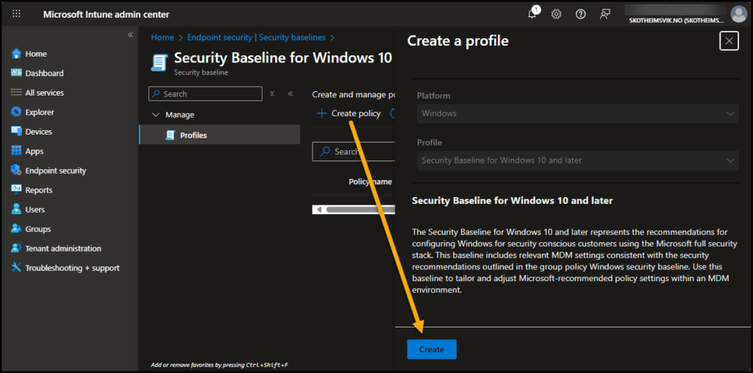This screenshot has width=753, height=373.
Task: Click Create policy button
Action: click(349, 113)
